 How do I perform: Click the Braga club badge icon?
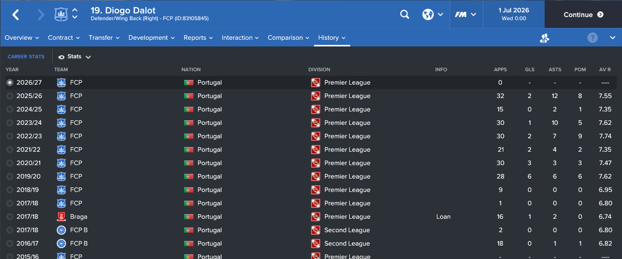61,217
